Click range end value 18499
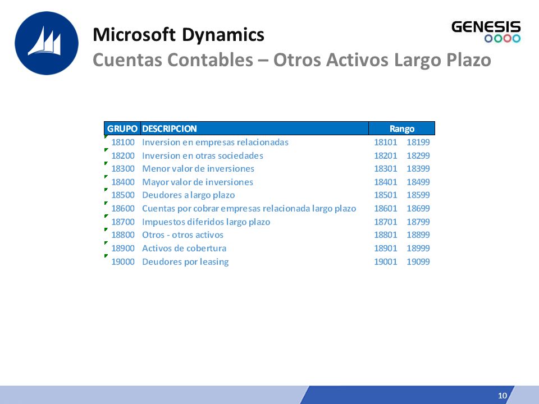The width and height of the screenshot is (539, 404). tap(418, 182)
